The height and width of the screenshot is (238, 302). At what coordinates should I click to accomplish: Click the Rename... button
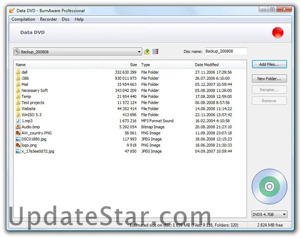pyautogui.click(x=269, y=90)
